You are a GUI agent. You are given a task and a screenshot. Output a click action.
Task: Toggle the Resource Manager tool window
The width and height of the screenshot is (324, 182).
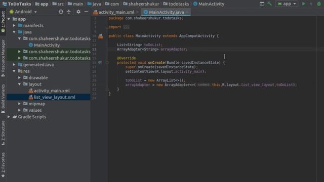pos(3,58)
